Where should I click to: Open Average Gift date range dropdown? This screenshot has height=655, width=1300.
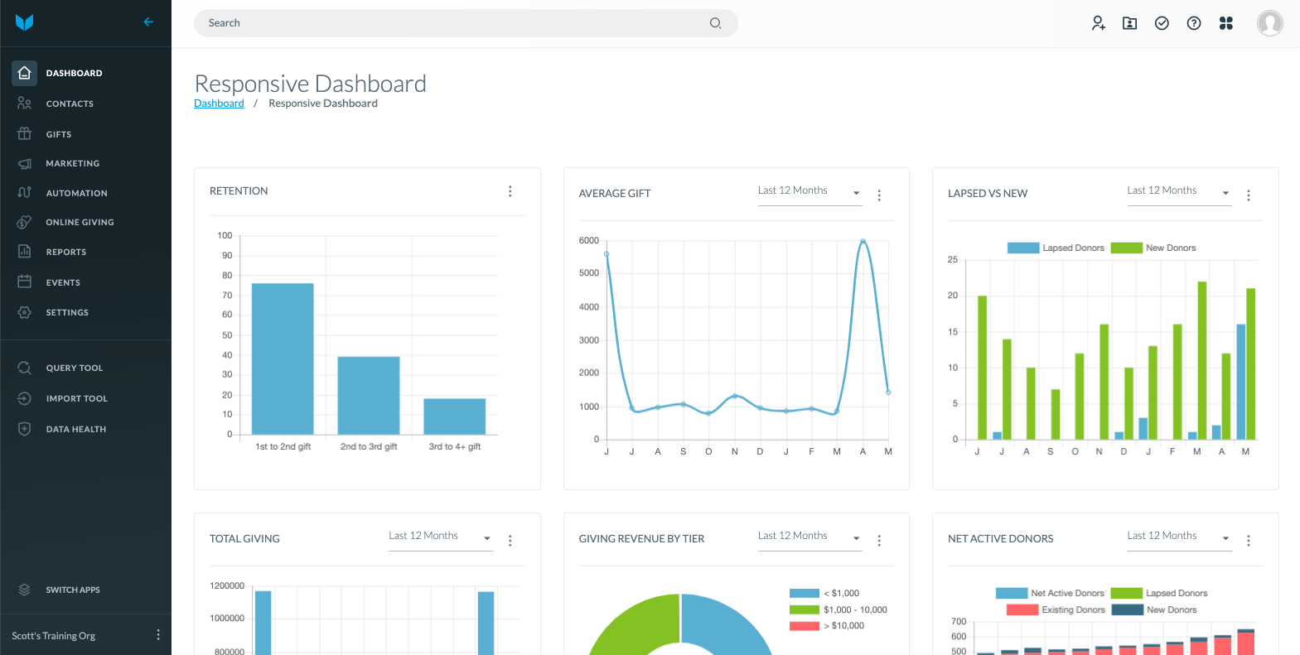tap(809, 191)
